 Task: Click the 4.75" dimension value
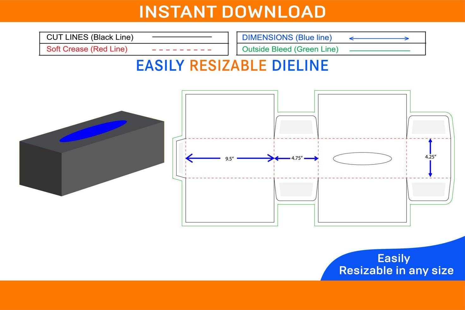click(297, 158)
